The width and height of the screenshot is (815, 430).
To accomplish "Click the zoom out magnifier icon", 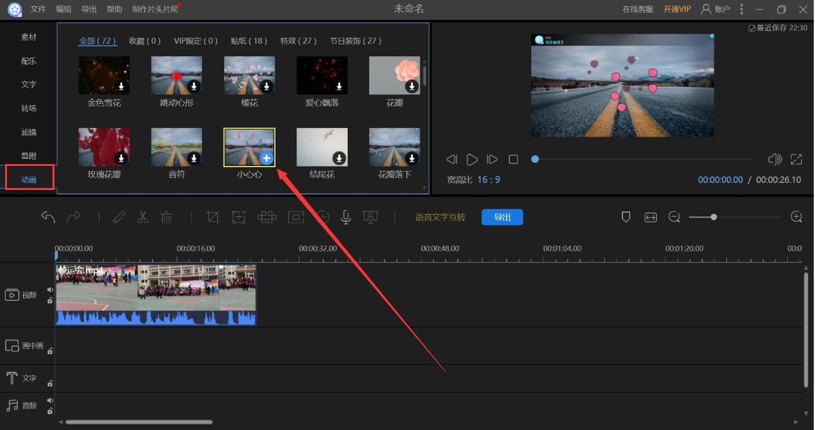I will tap(674, 217).
